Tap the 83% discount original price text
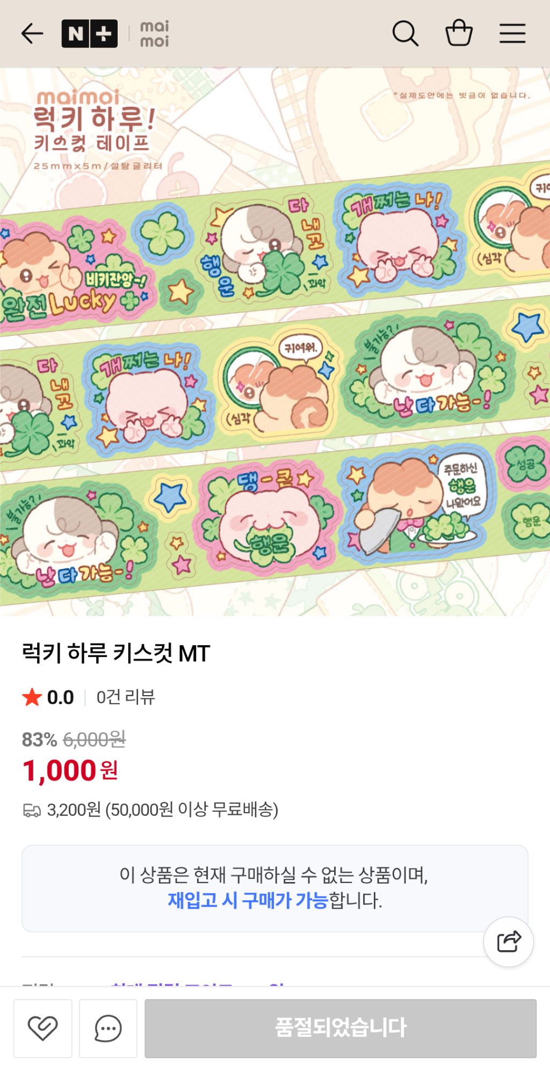Viewport: 550px width, 1077px height. point(74,740)
